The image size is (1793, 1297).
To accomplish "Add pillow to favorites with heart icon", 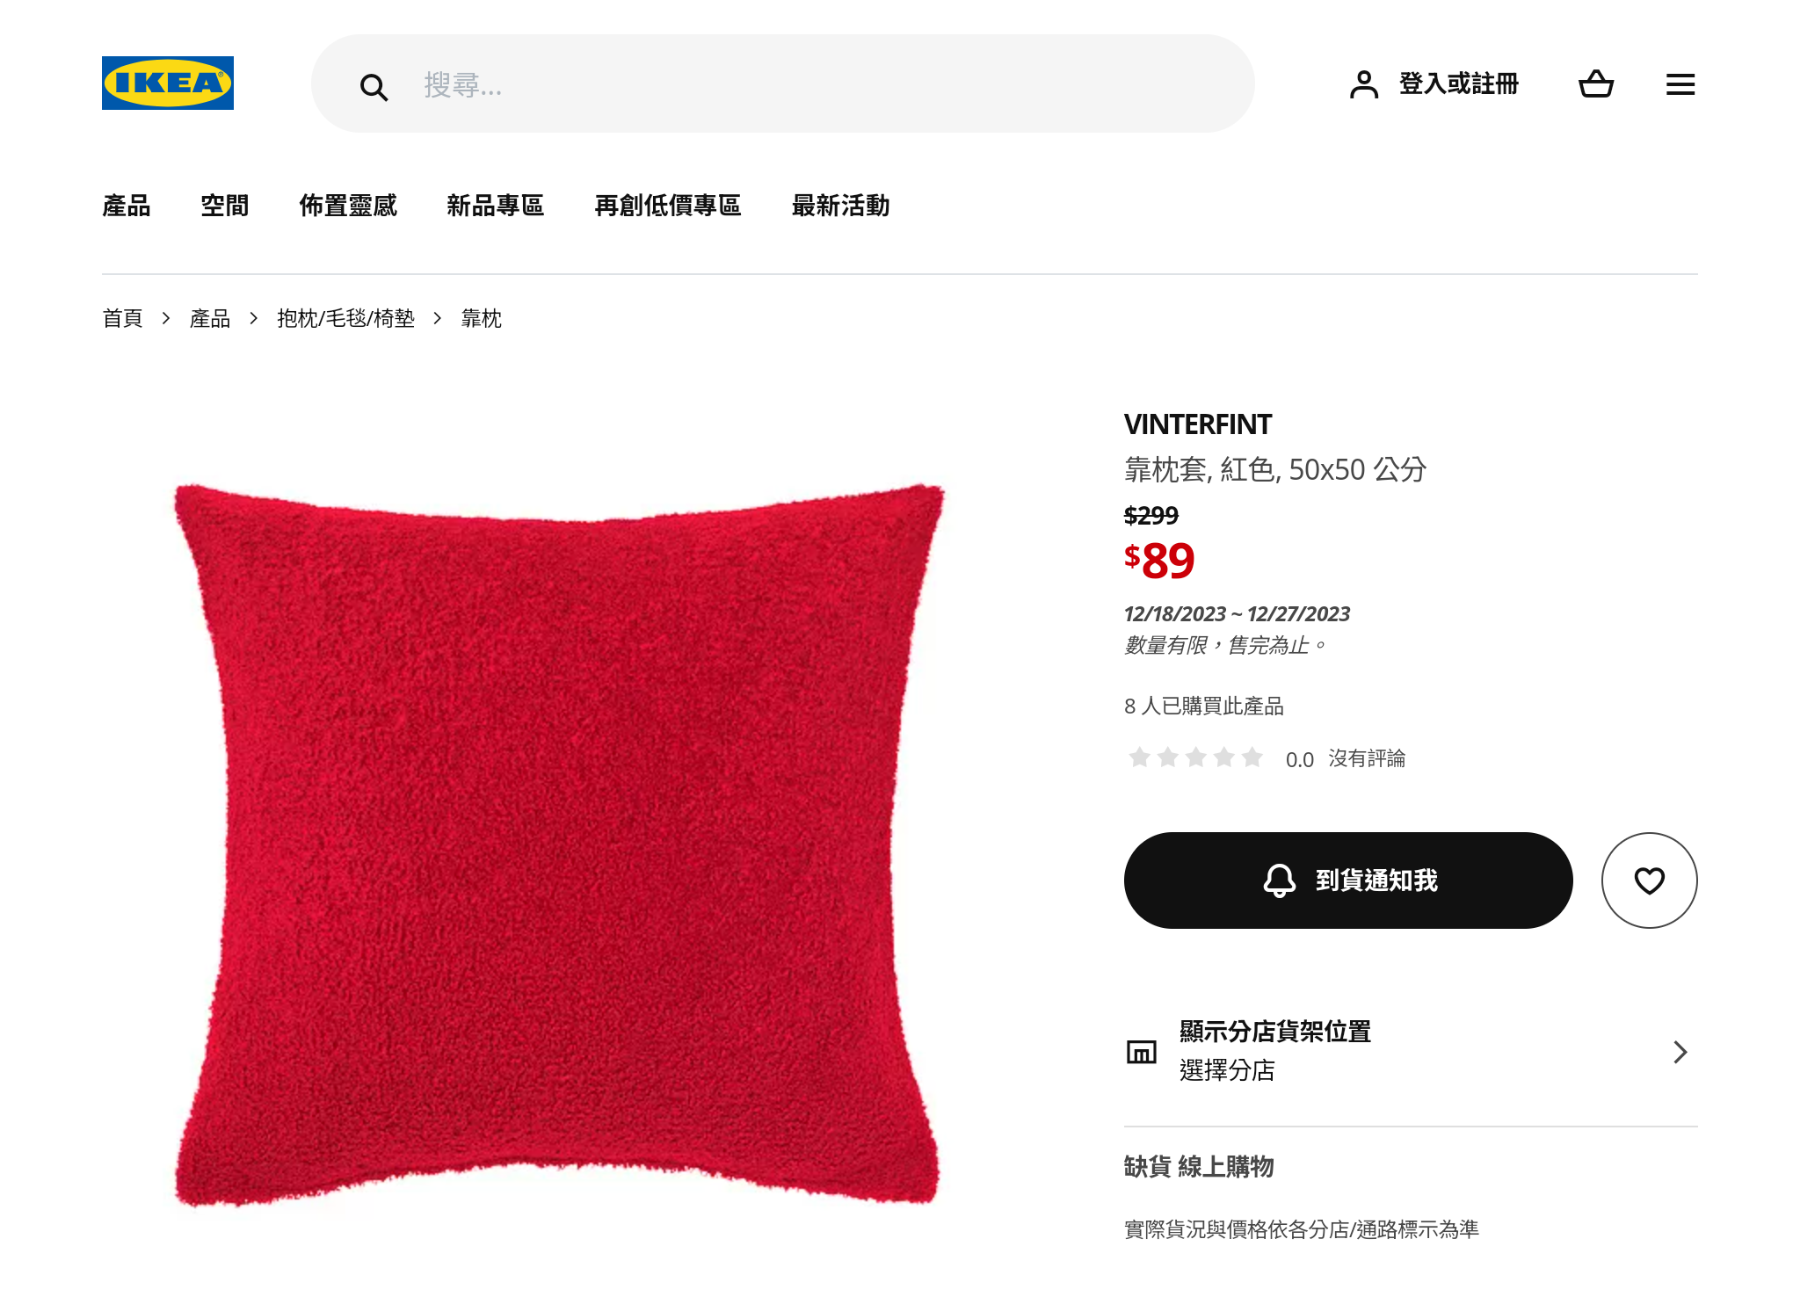I will pyautogui.click(x=1649, y=880).
